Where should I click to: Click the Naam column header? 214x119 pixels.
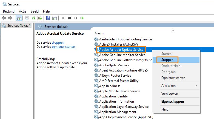[x=99, y=33]
